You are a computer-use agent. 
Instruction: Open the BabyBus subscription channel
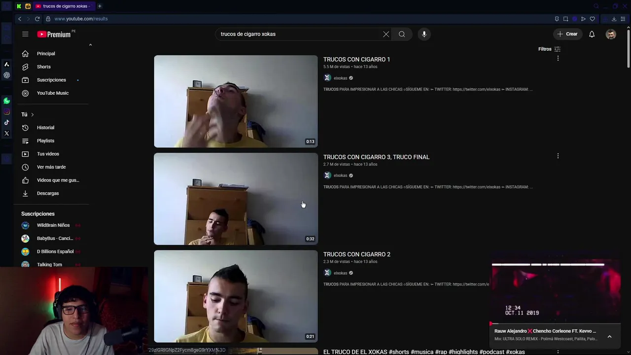54,238
